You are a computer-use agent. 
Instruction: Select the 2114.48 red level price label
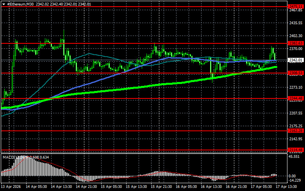click(x=296, y=150)
